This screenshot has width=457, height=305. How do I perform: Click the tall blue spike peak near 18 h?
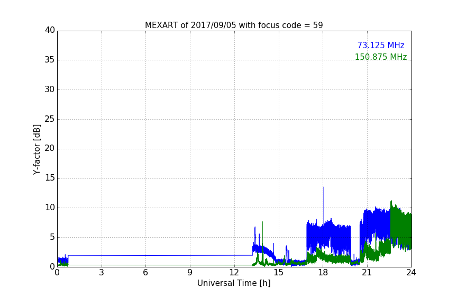pos(324,187)
